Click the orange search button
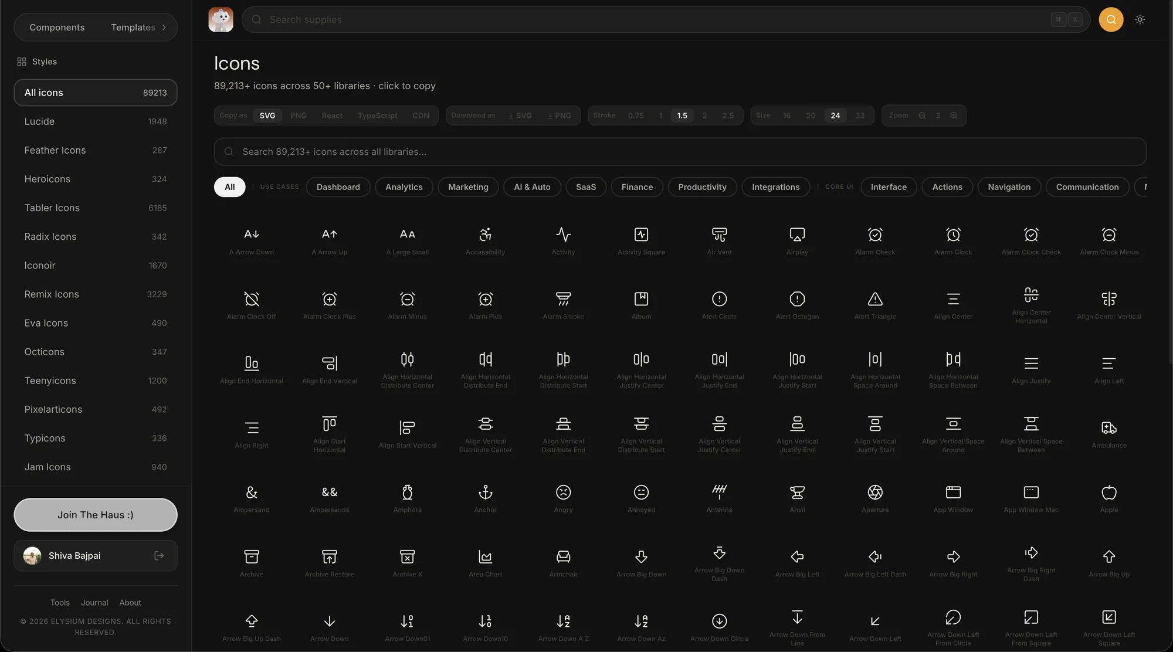The width and height of the screenshot is (1173, 652). click(x=1111, y=19)
